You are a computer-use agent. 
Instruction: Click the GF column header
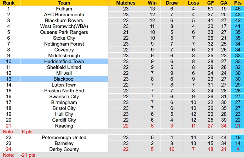210,3
